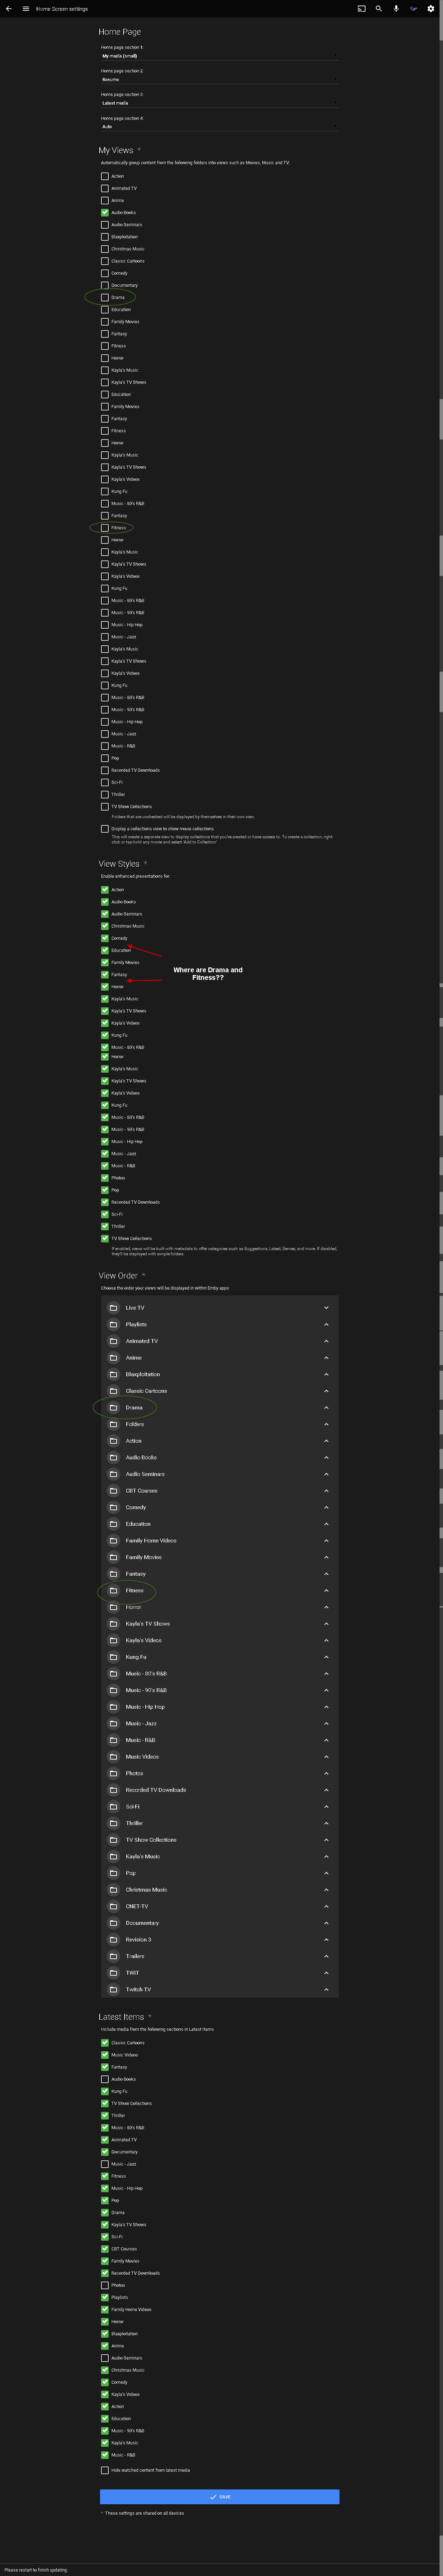Screen dimensions: 443x2576
Task: Click folder icon beside Fitness in View Order
Action: 113,1590
